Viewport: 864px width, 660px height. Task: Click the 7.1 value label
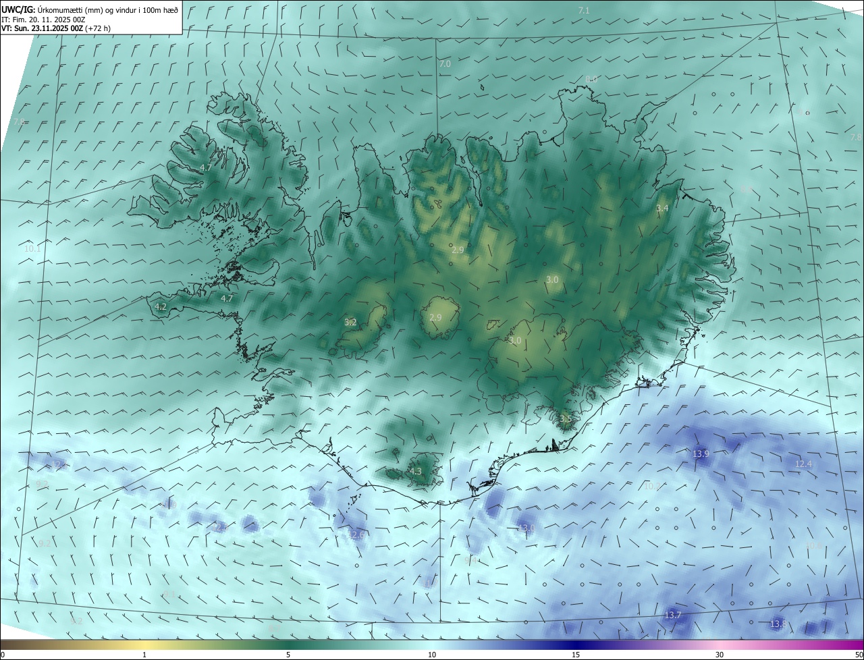(584, 10)
